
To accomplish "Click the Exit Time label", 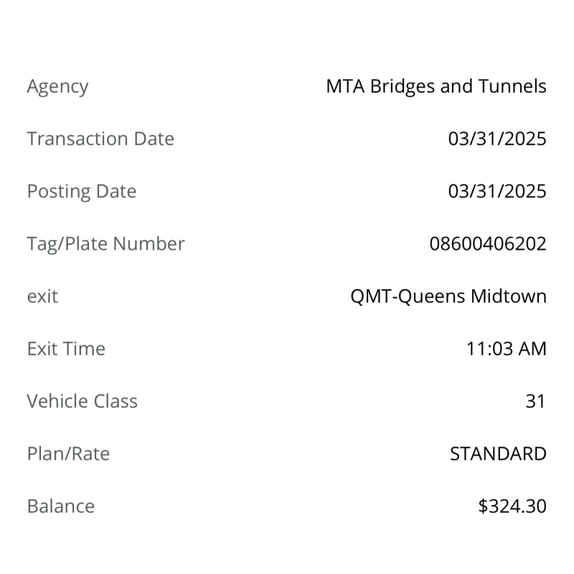I will click(66, 349).
